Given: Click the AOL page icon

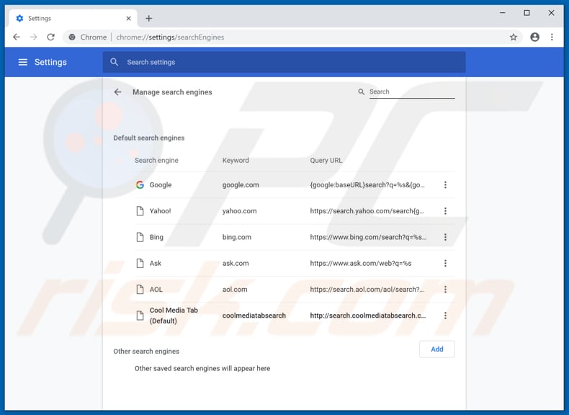Looking at the screenshot, I should tap(140, 290).
